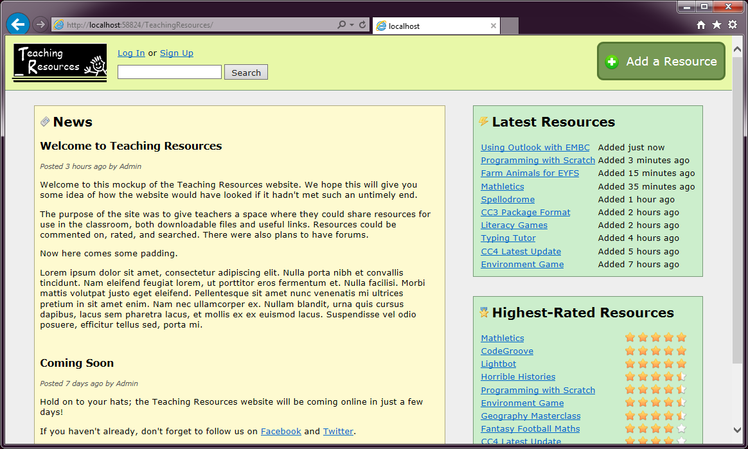Focus the site search text box

click(170, 72)
